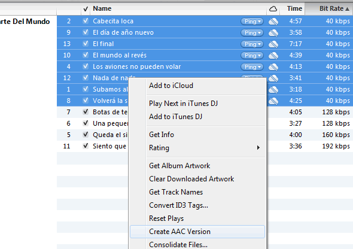Click the iCloud status icon for El mundo al revés
353x249 pixels.
tap(273, 56)
